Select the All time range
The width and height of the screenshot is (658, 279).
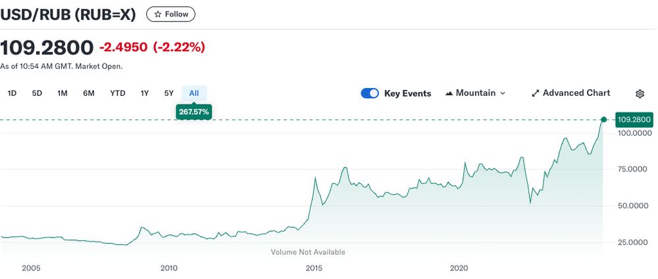(194, 93)
